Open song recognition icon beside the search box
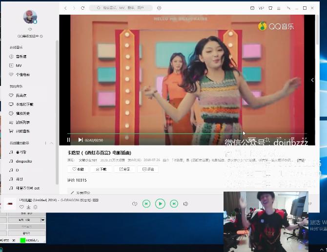This screenshot has height=252, width=327. [x=159, y=8]
